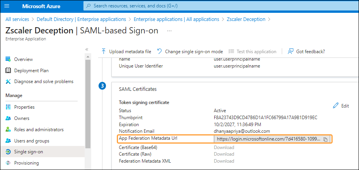Copy the App Federation Metadata Url
Image resolution: width=359 pixels, height=170 pixels.
pyautogui.click(x=326, y=139)
